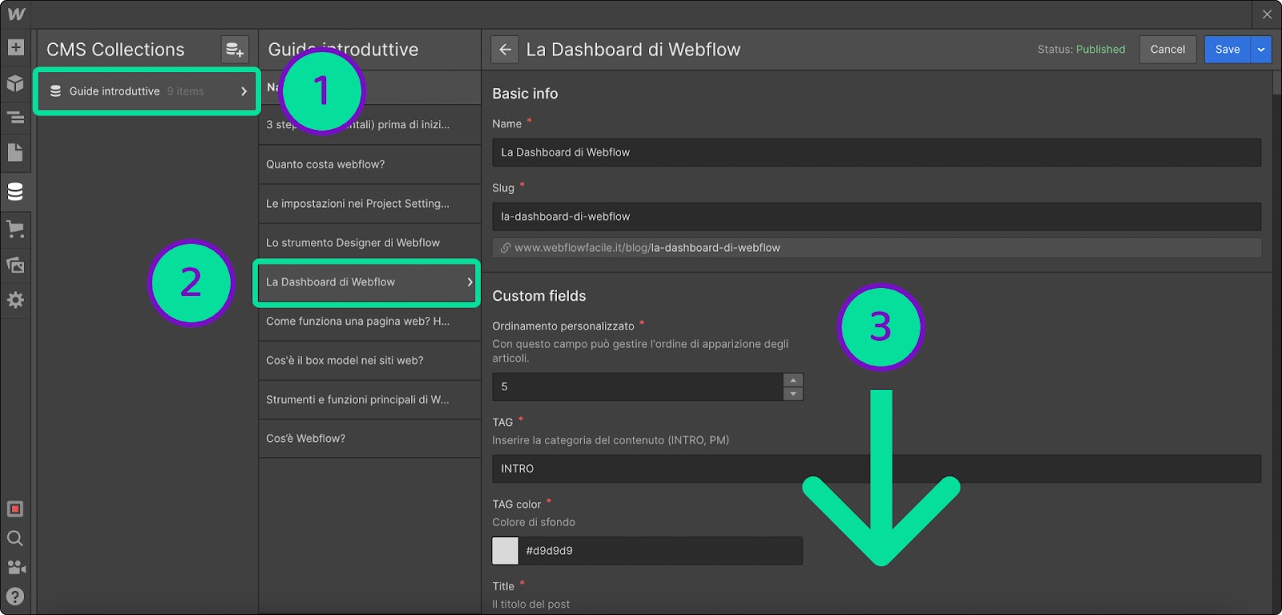Screen dimensions: 1282x615
Task: Open the video tutorials camera icon
Action: tap(15, 567)
